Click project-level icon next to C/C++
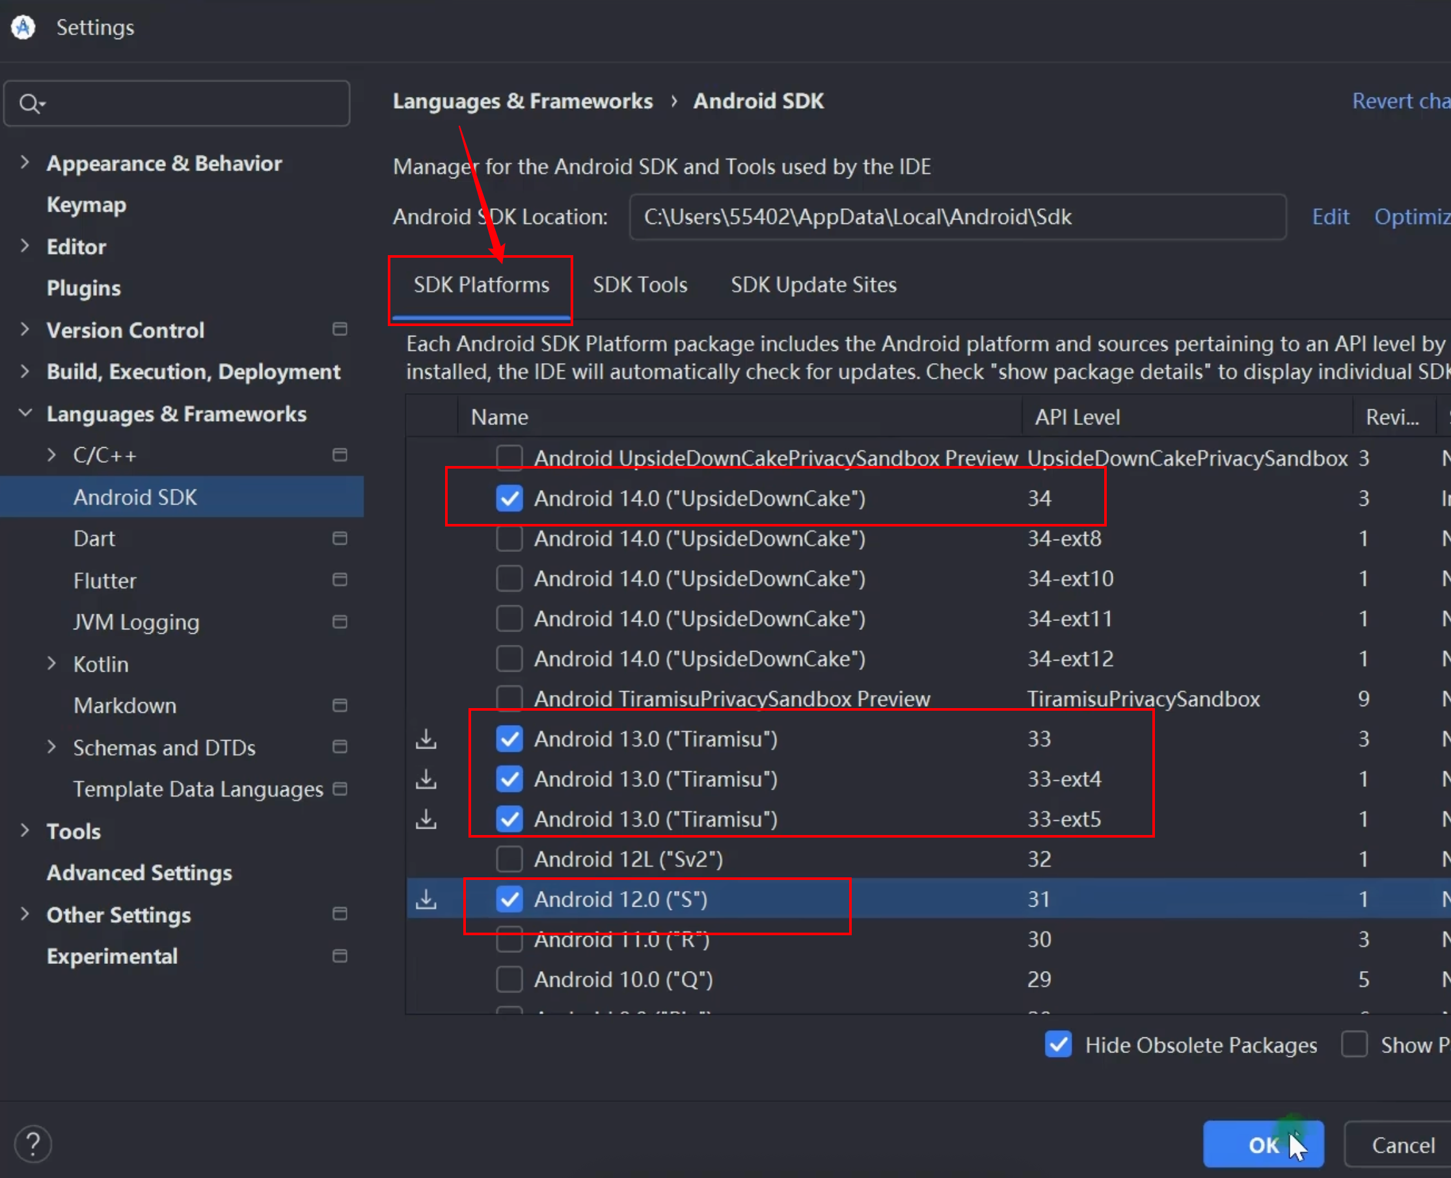Image resolution: width=1451 pixels, height=1178 pixels. [340, 455]
